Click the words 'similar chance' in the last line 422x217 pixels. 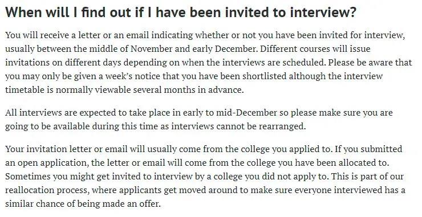[35, 203]
